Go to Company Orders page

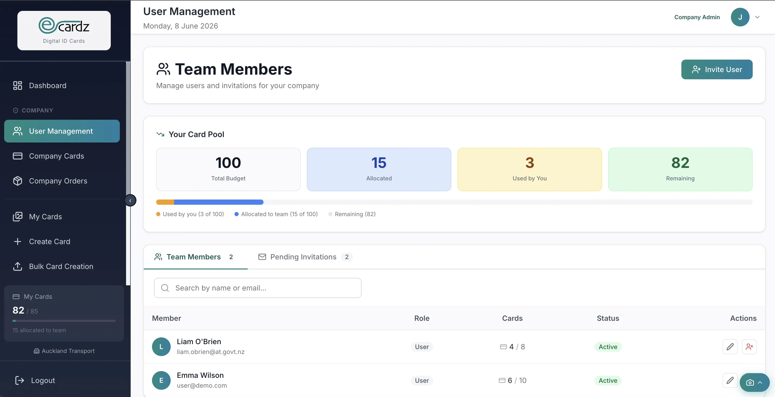[x=62, y=181]
